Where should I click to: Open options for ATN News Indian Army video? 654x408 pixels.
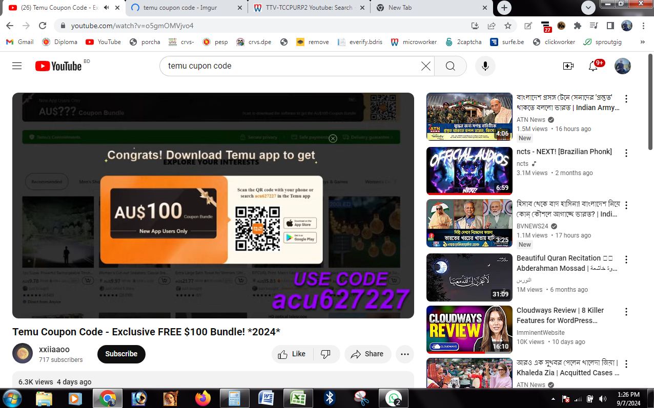point(626,99)
